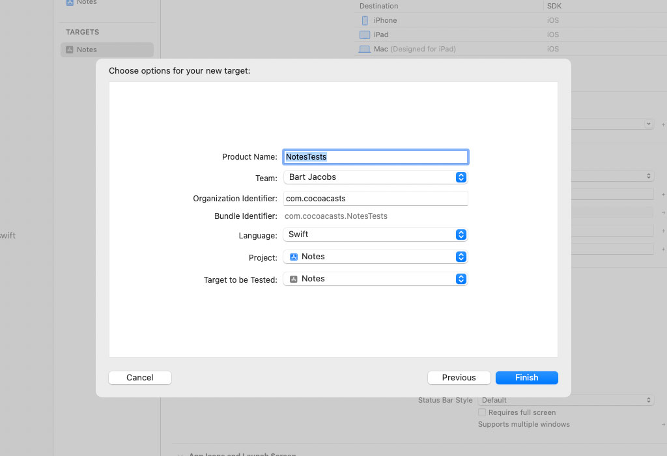Click the Notes target icon in sidebar

click(x=70, y=50)
